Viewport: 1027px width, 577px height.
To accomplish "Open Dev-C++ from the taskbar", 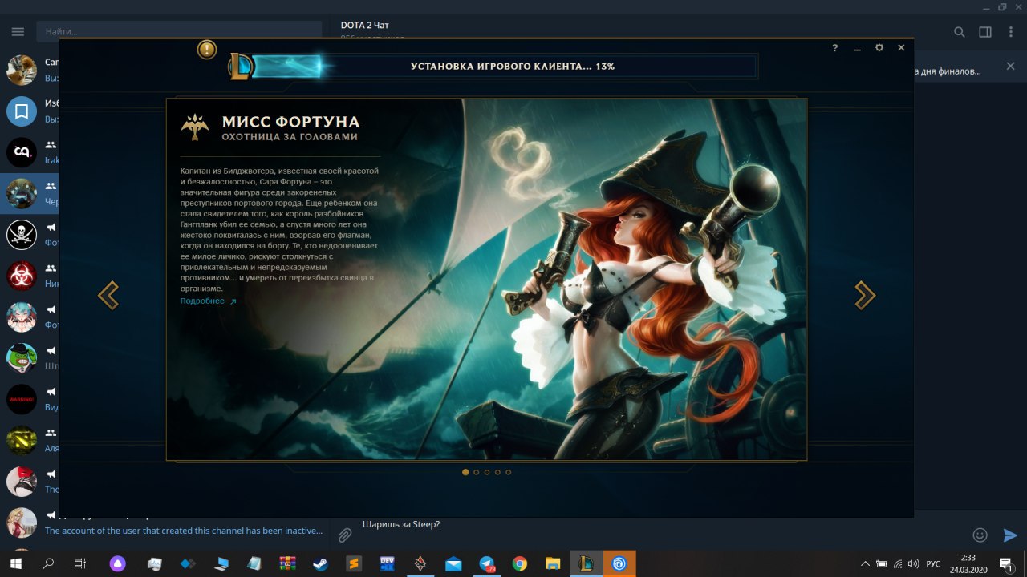I will click(387, 563).
